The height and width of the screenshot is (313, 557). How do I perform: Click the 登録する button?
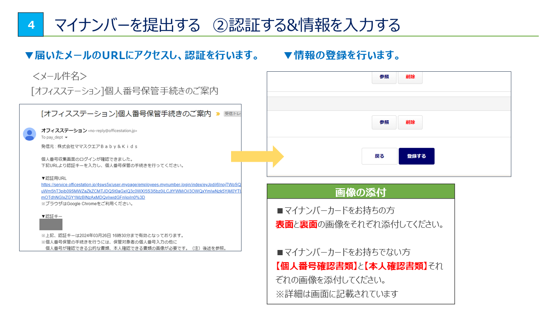[x=416, y=156]
